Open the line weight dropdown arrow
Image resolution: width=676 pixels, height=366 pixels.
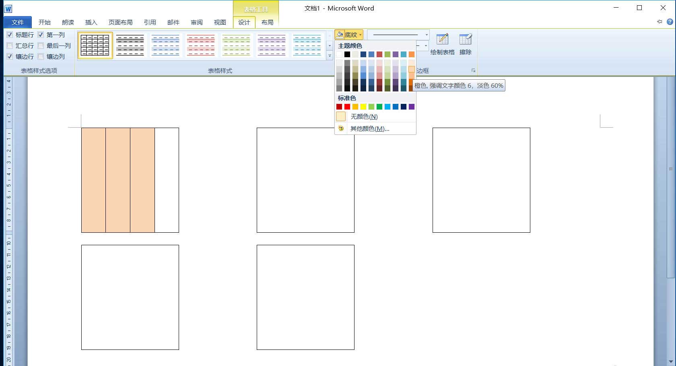coord(426,45)
